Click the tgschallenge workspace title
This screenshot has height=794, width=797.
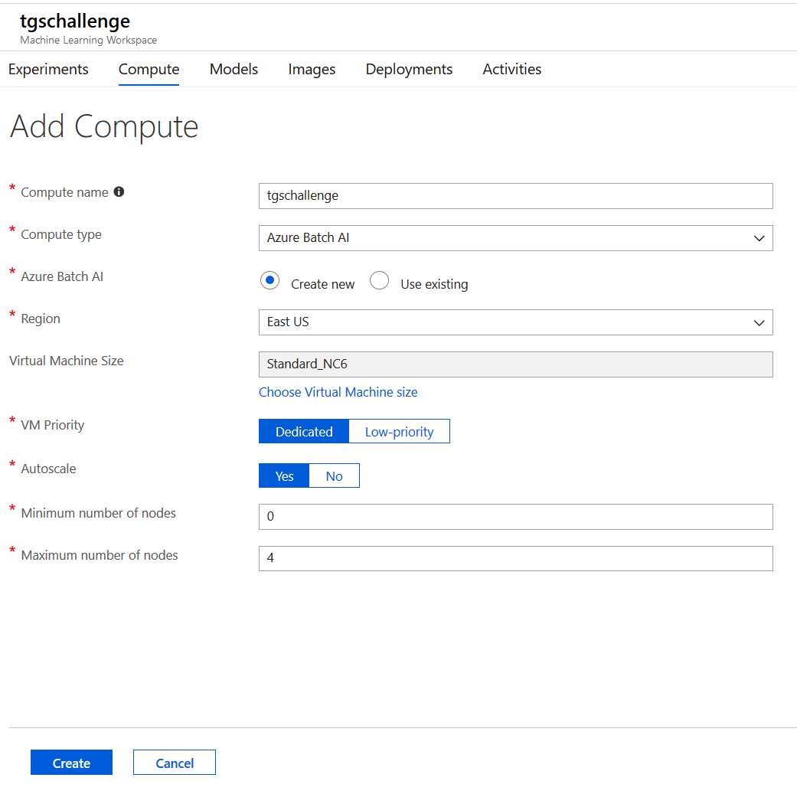point(75,21)
